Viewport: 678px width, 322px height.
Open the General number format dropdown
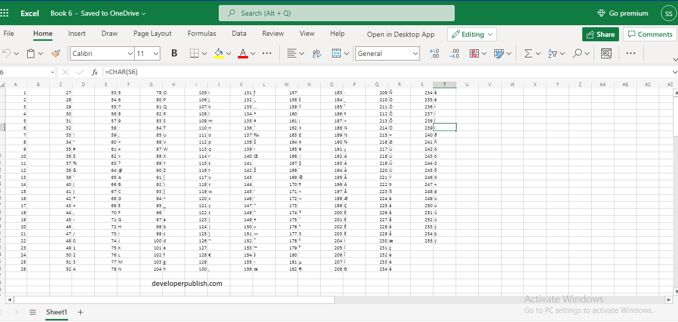click(x=388, y=53)
